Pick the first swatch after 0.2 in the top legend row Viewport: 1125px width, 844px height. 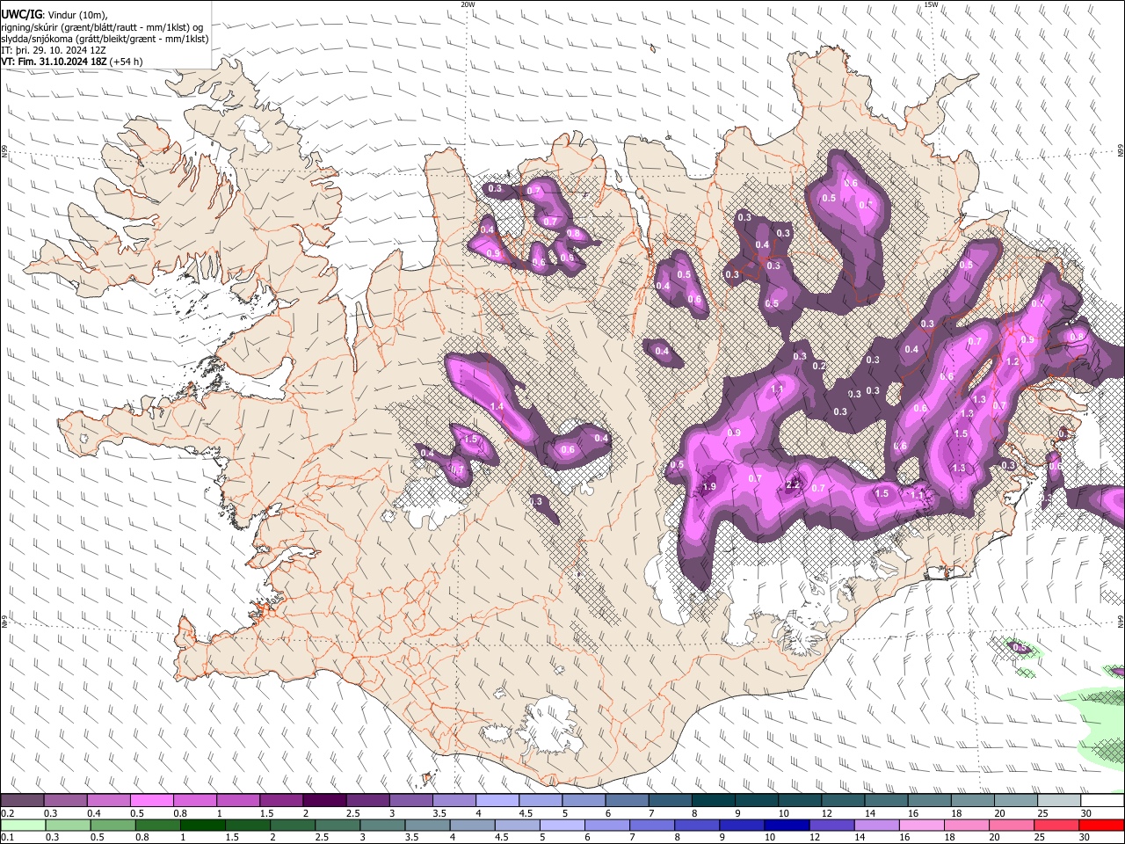(x=22, y=800)
